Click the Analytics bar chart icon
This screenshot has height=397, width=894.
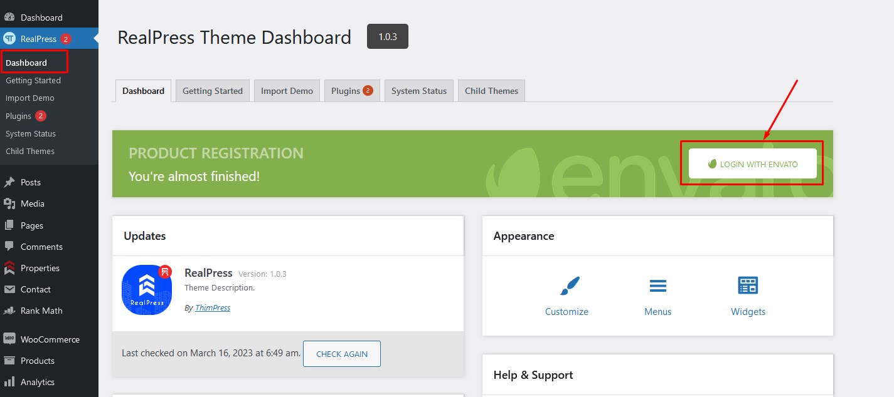[9, 382]
